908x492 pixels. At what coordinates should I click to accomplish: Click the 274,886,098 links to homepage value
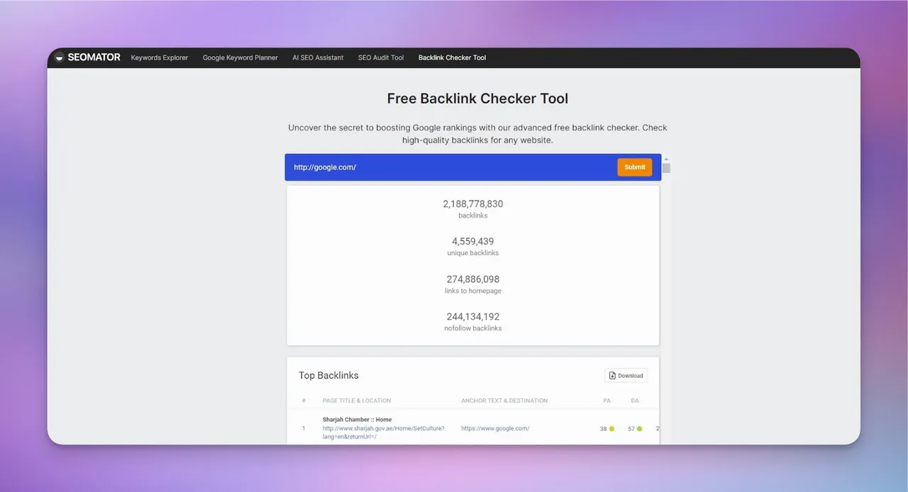473,279
